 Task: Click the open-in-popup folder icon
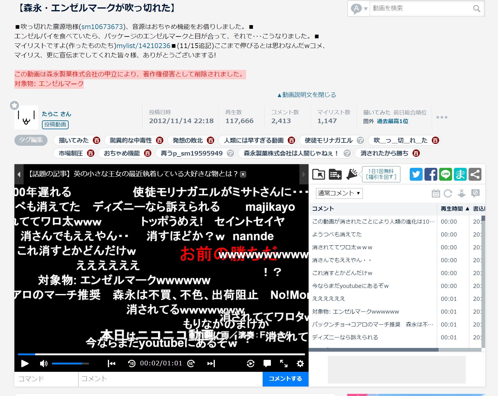point(319,174)
